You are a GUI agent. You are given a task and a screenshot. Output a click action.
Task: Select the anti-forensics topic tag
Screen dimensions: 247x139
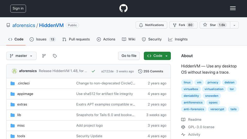[194, 109]
